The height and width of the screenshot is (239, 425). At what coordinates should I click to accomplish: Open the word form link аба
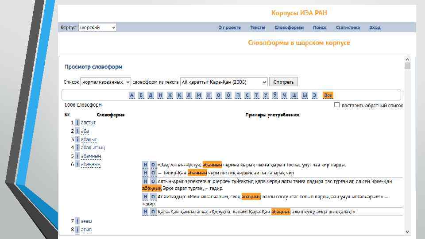85,131
